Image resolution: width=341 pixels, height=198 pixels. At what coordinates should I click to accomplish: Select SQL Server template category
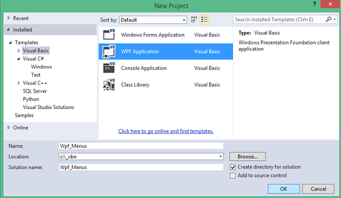click(x=35, y=91)
